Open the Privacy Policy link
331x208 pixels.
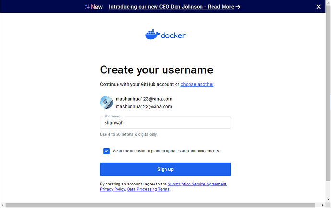coord(113,189)
